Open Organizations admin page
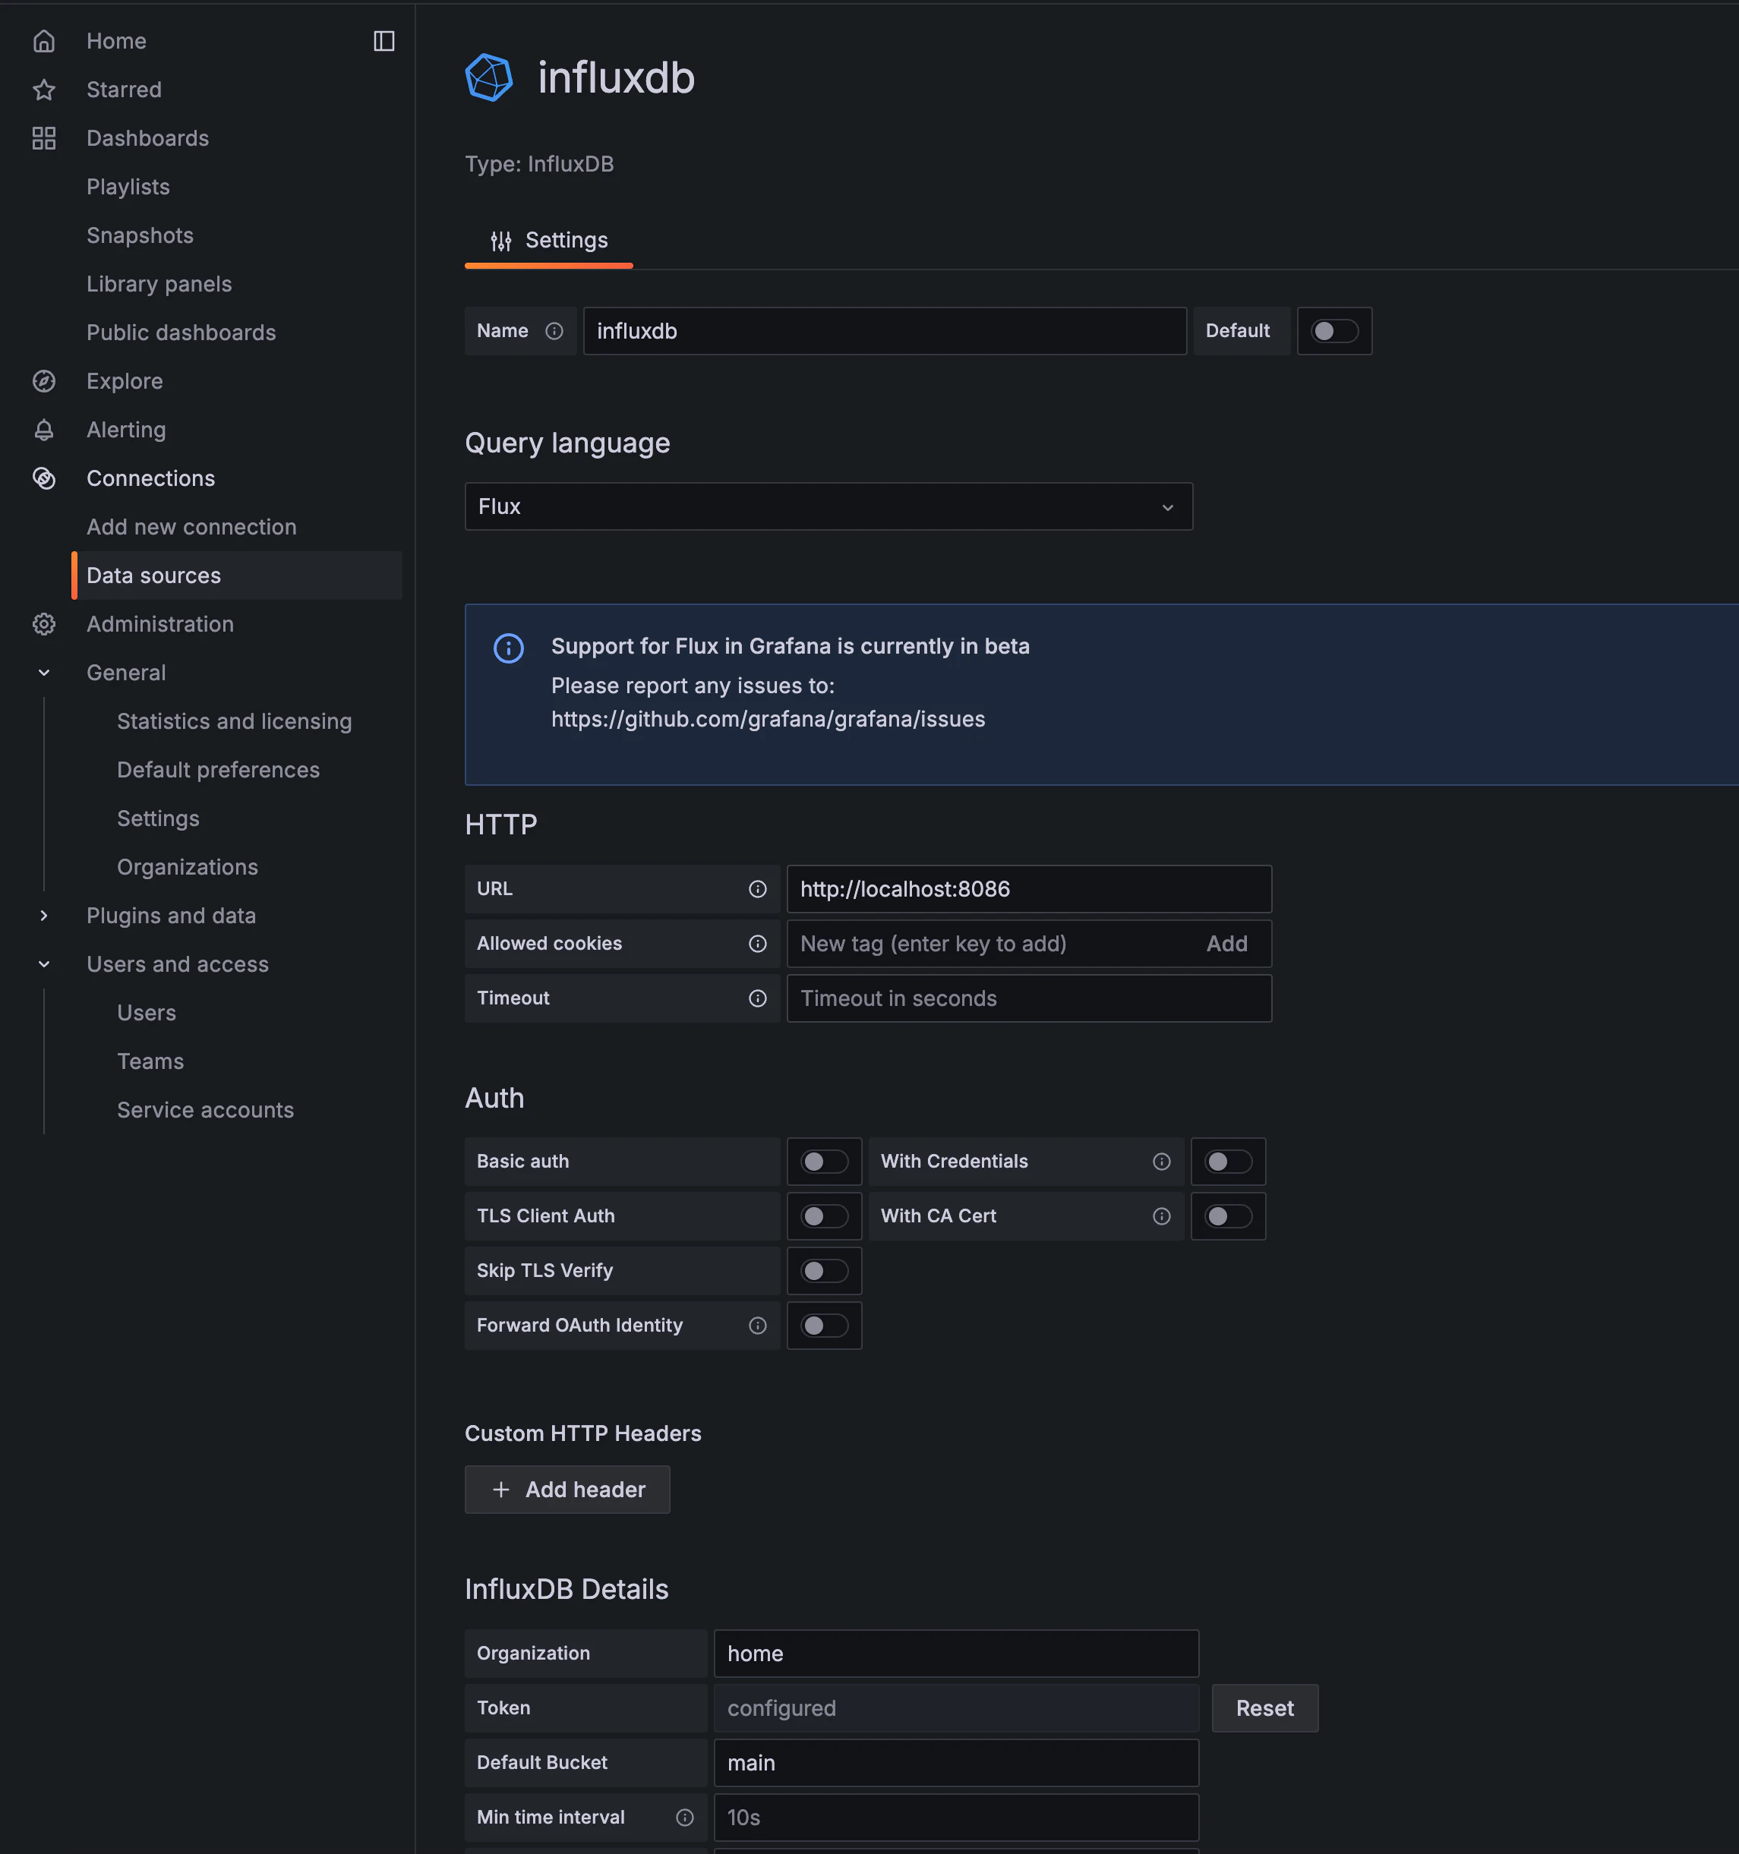The width and height of the screenshot is (1739, 1854). (x=188, y=867)
